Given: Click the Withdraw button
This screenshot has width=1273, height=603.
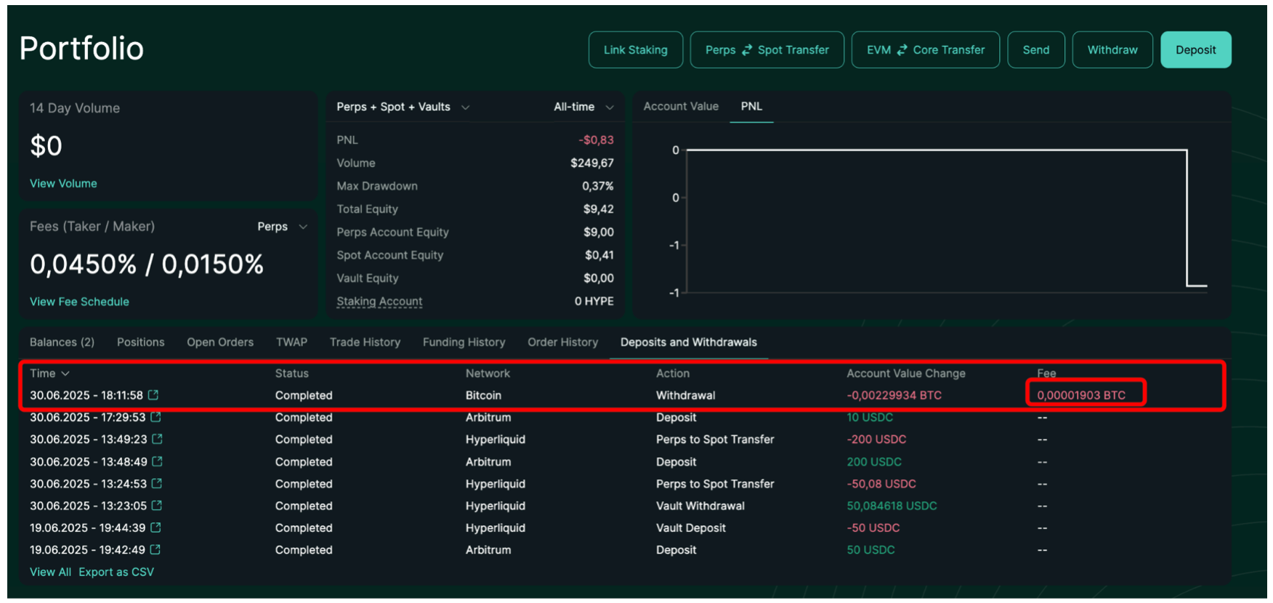Looking at the screenshot, I should coord(1112,50).
